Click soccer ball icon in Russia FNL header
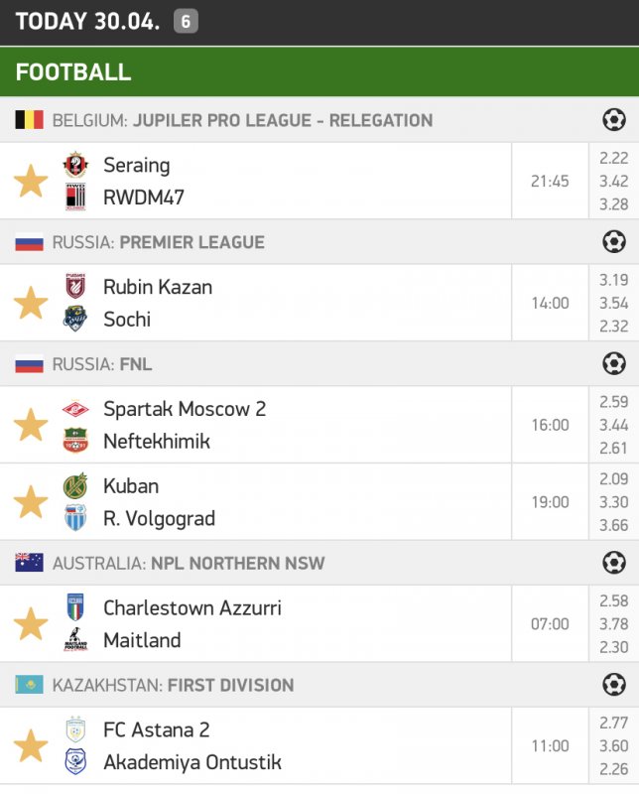 click(613, 364)
